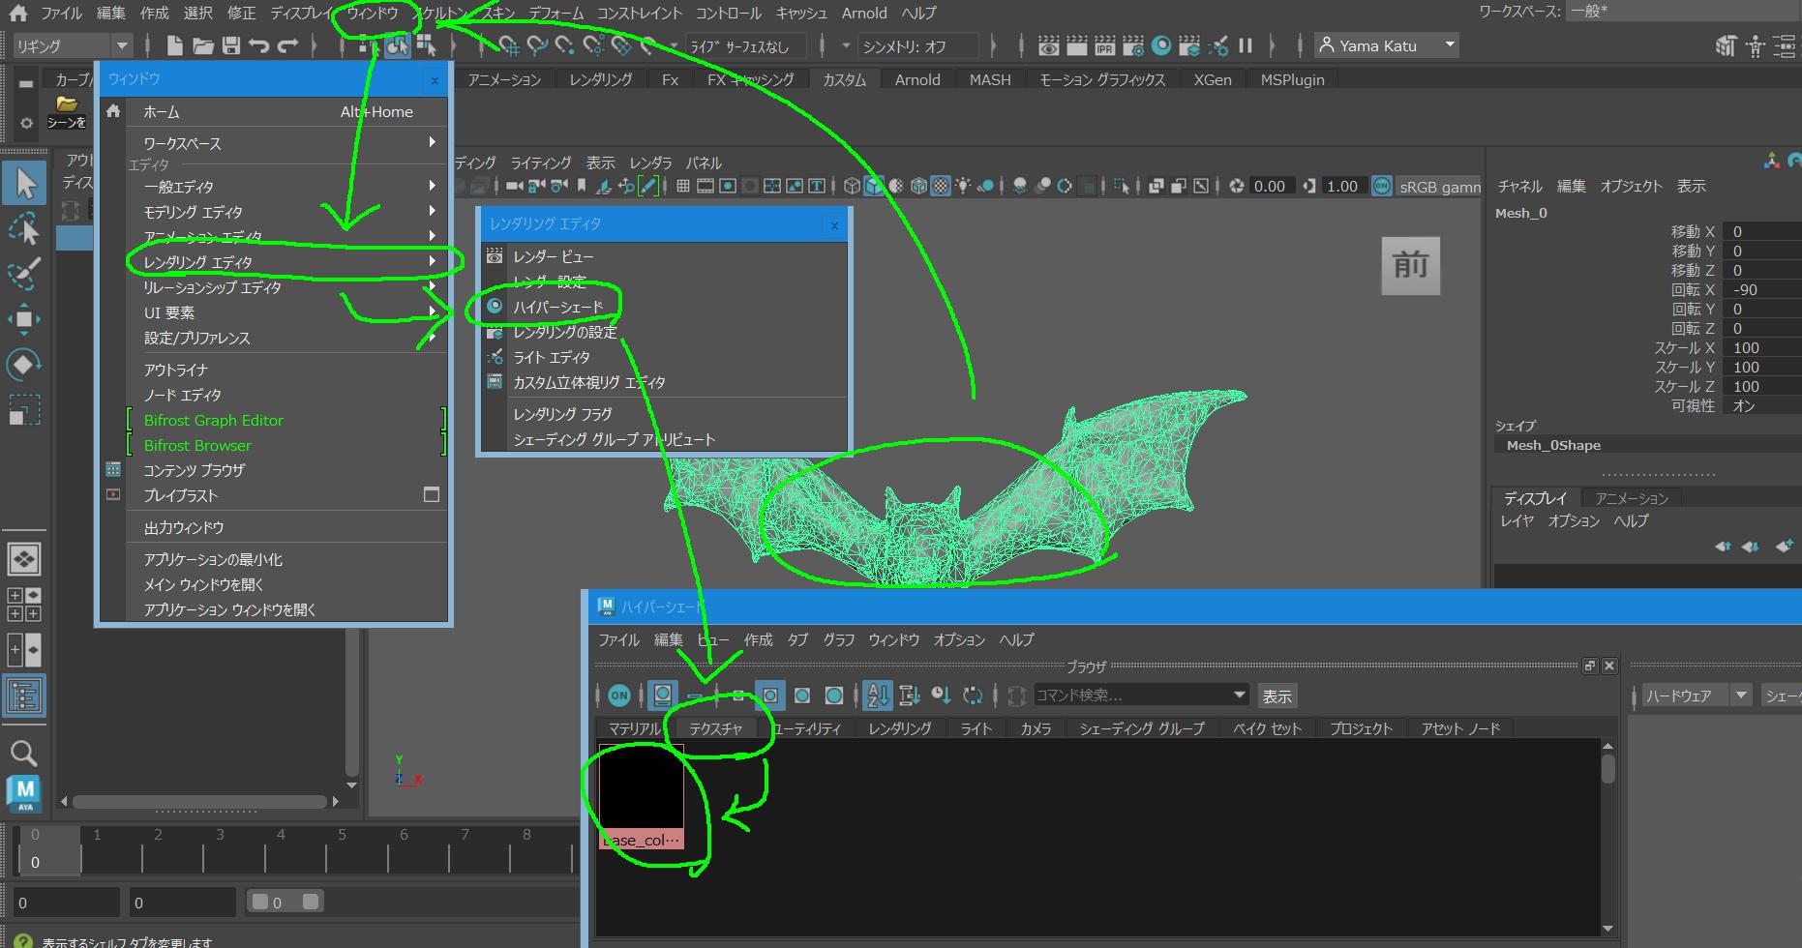This screenshot has width=1802, height=948.
Task: Open the Yama Katu account dropdown
Action: 1386,45
